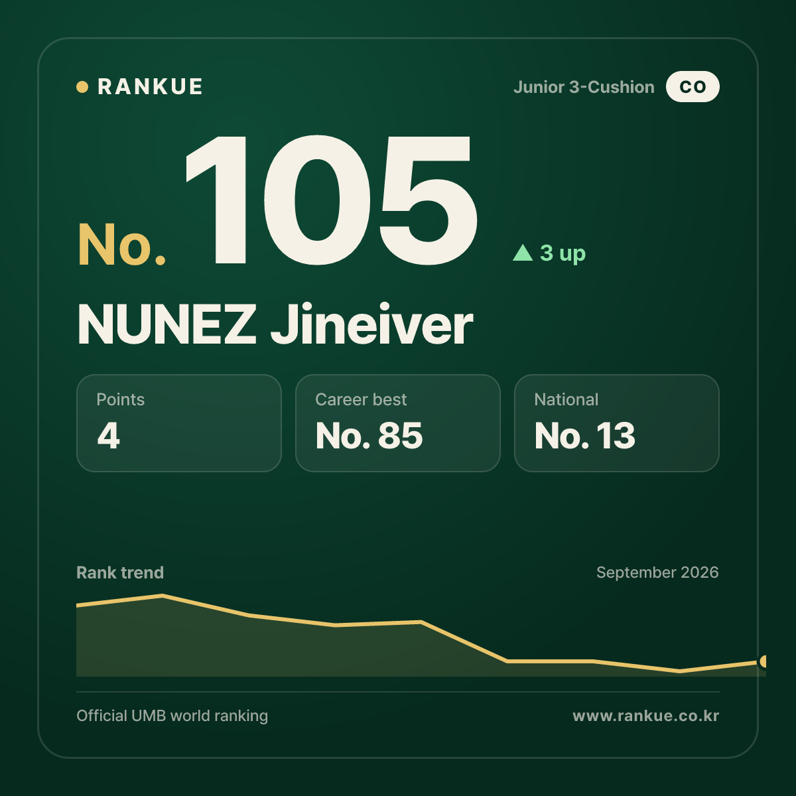
Task: Click the career best value No. 85
Action: click(x=369, y=436)
